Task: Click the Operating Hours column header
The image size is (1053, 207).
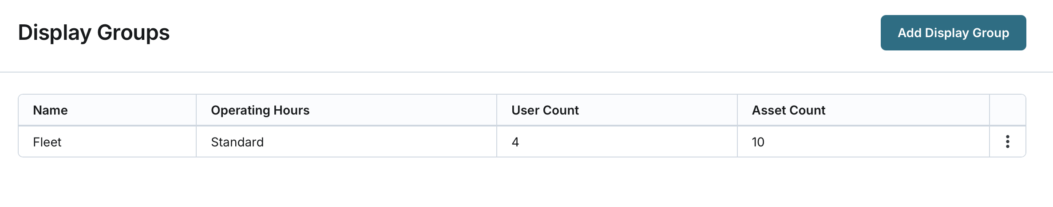Action: [260, 110]
